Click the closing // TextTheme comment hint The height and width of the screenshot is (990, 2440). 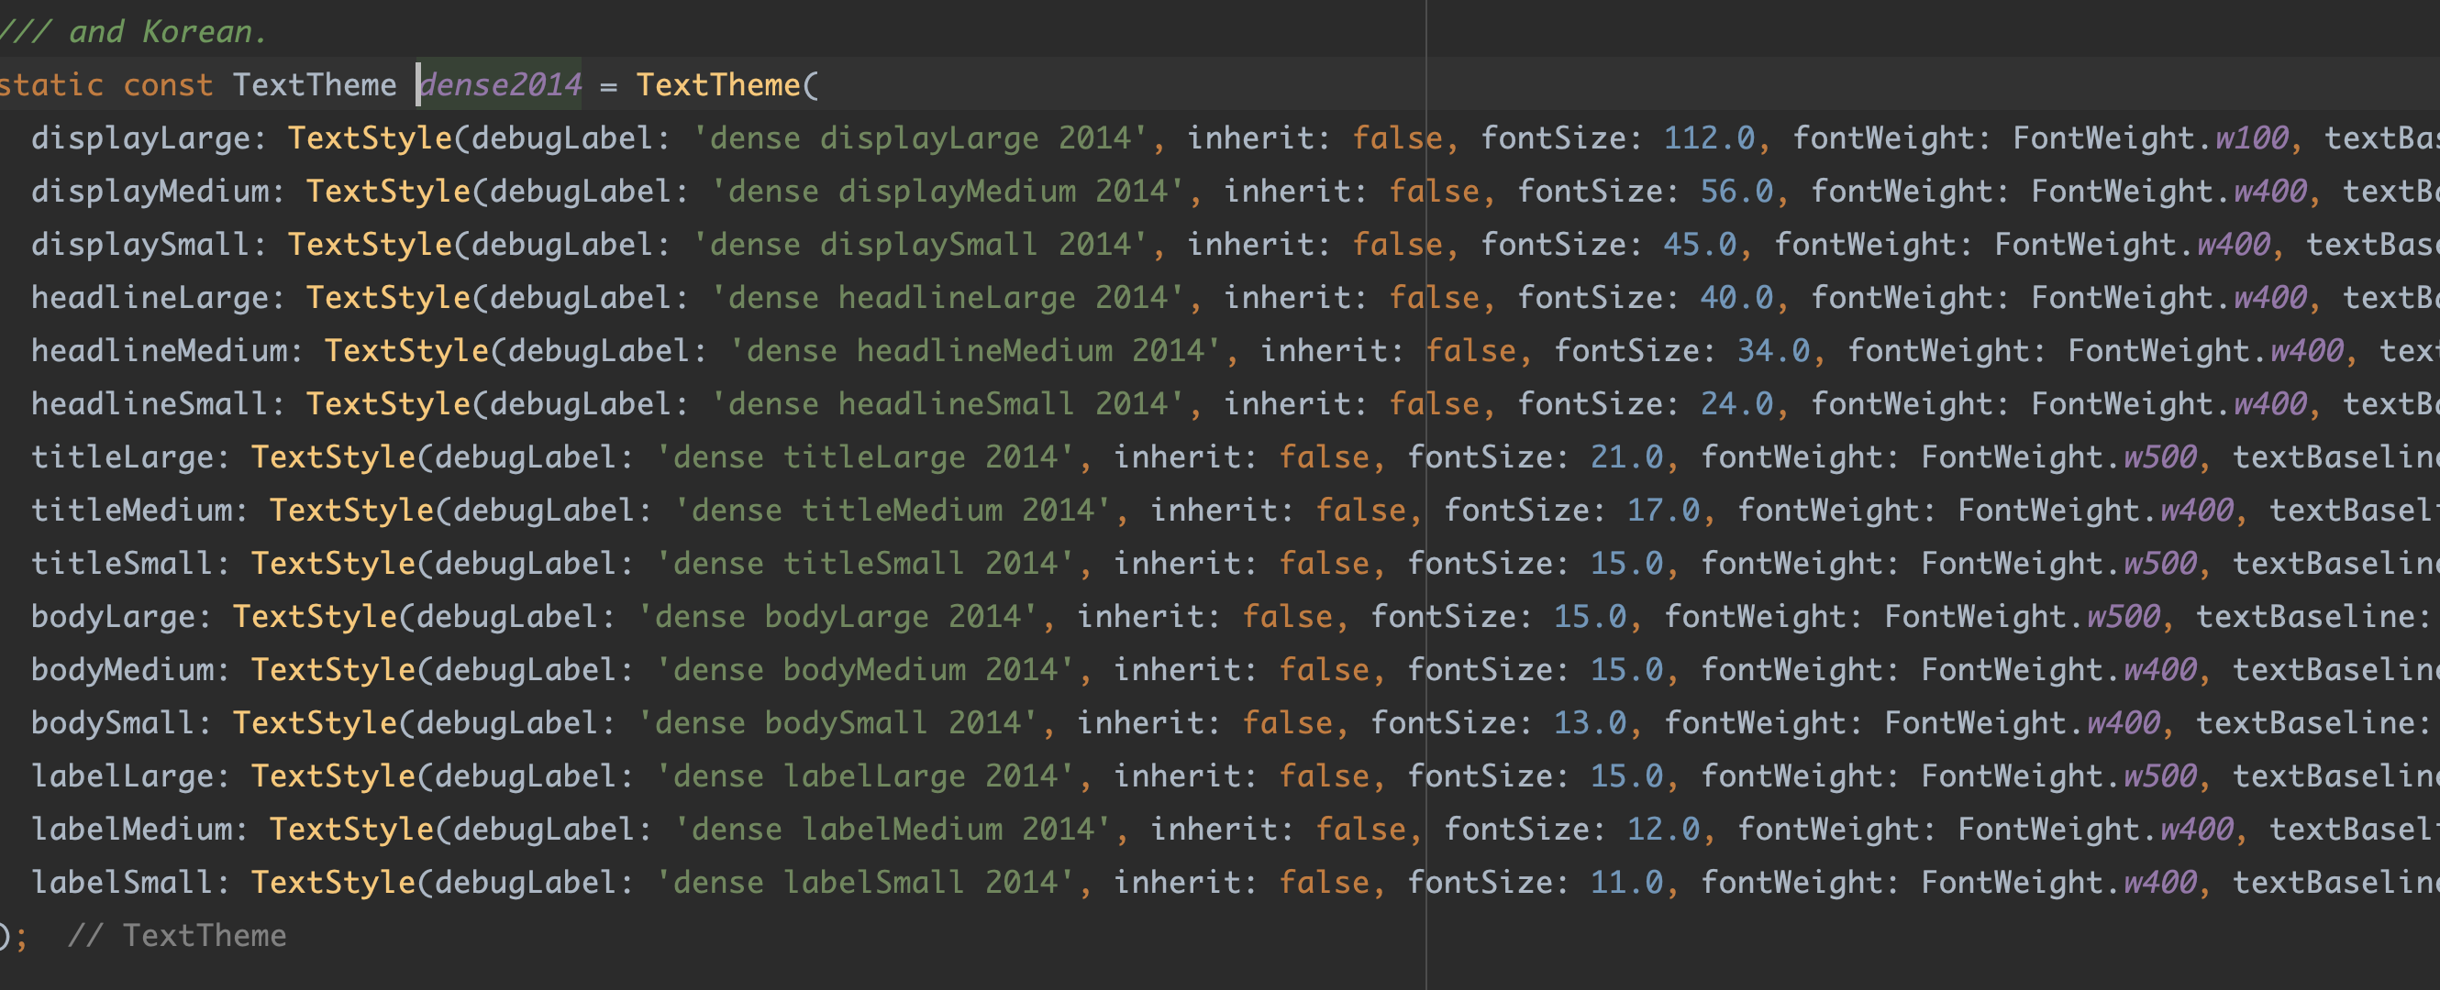coord(176,935)
